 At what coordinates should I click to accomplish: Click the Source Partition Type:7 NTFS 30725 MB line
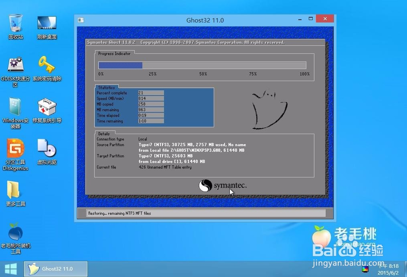pos(192,145)
